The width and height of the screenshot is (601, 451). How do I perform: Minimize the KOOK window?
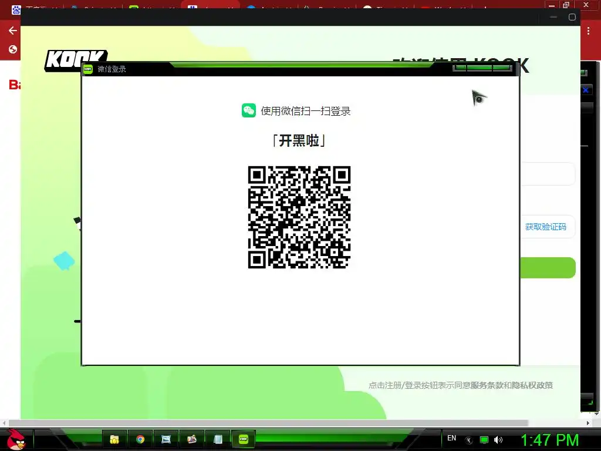(x=553, y=17)
